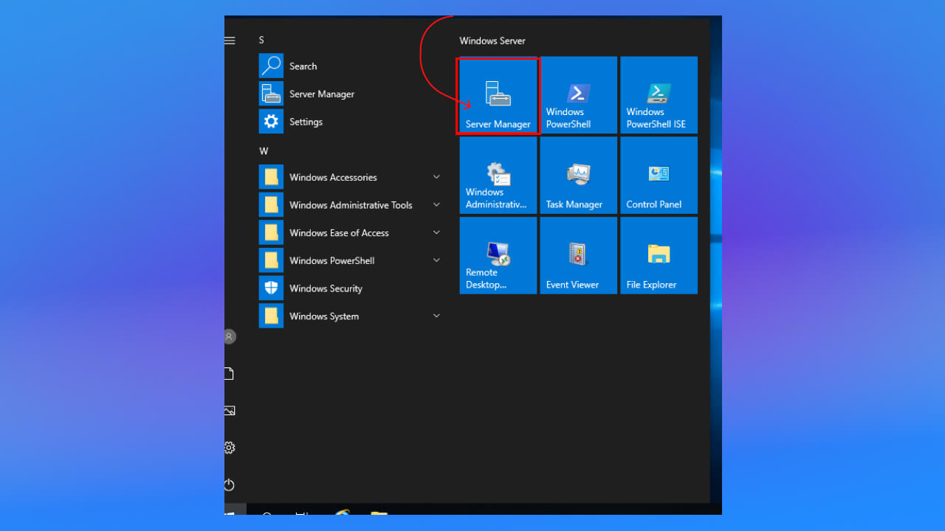
Task: Launch the Event Viewer tile
Action: point(578,255)
